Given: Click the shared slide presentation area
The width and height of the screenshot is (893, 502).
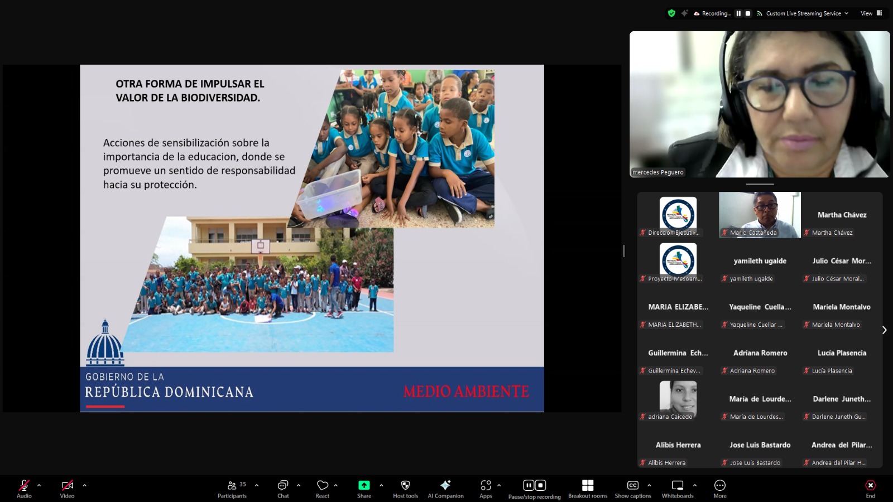Looking at the screenshot, I should 312,238.
